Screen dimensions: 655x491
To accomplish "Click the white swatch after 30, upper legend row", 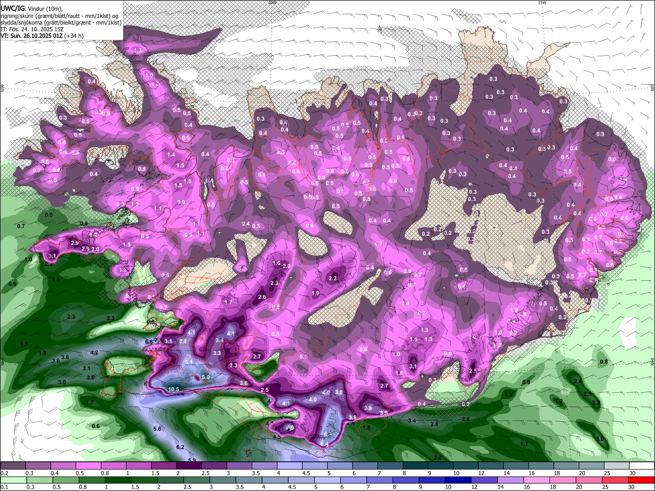I will tap(642, 466).
